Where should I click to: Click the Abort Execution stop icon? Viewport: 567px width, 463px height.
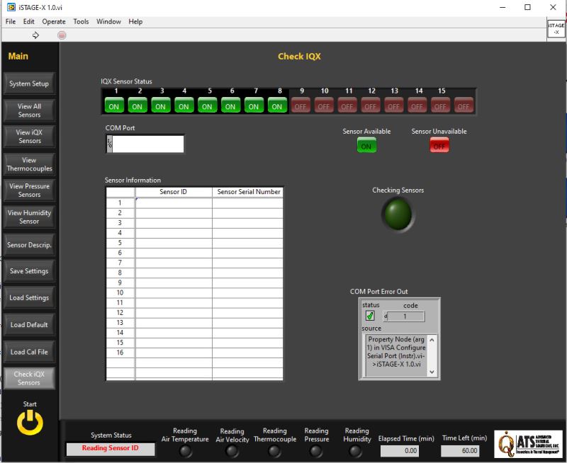click(62, 35)
